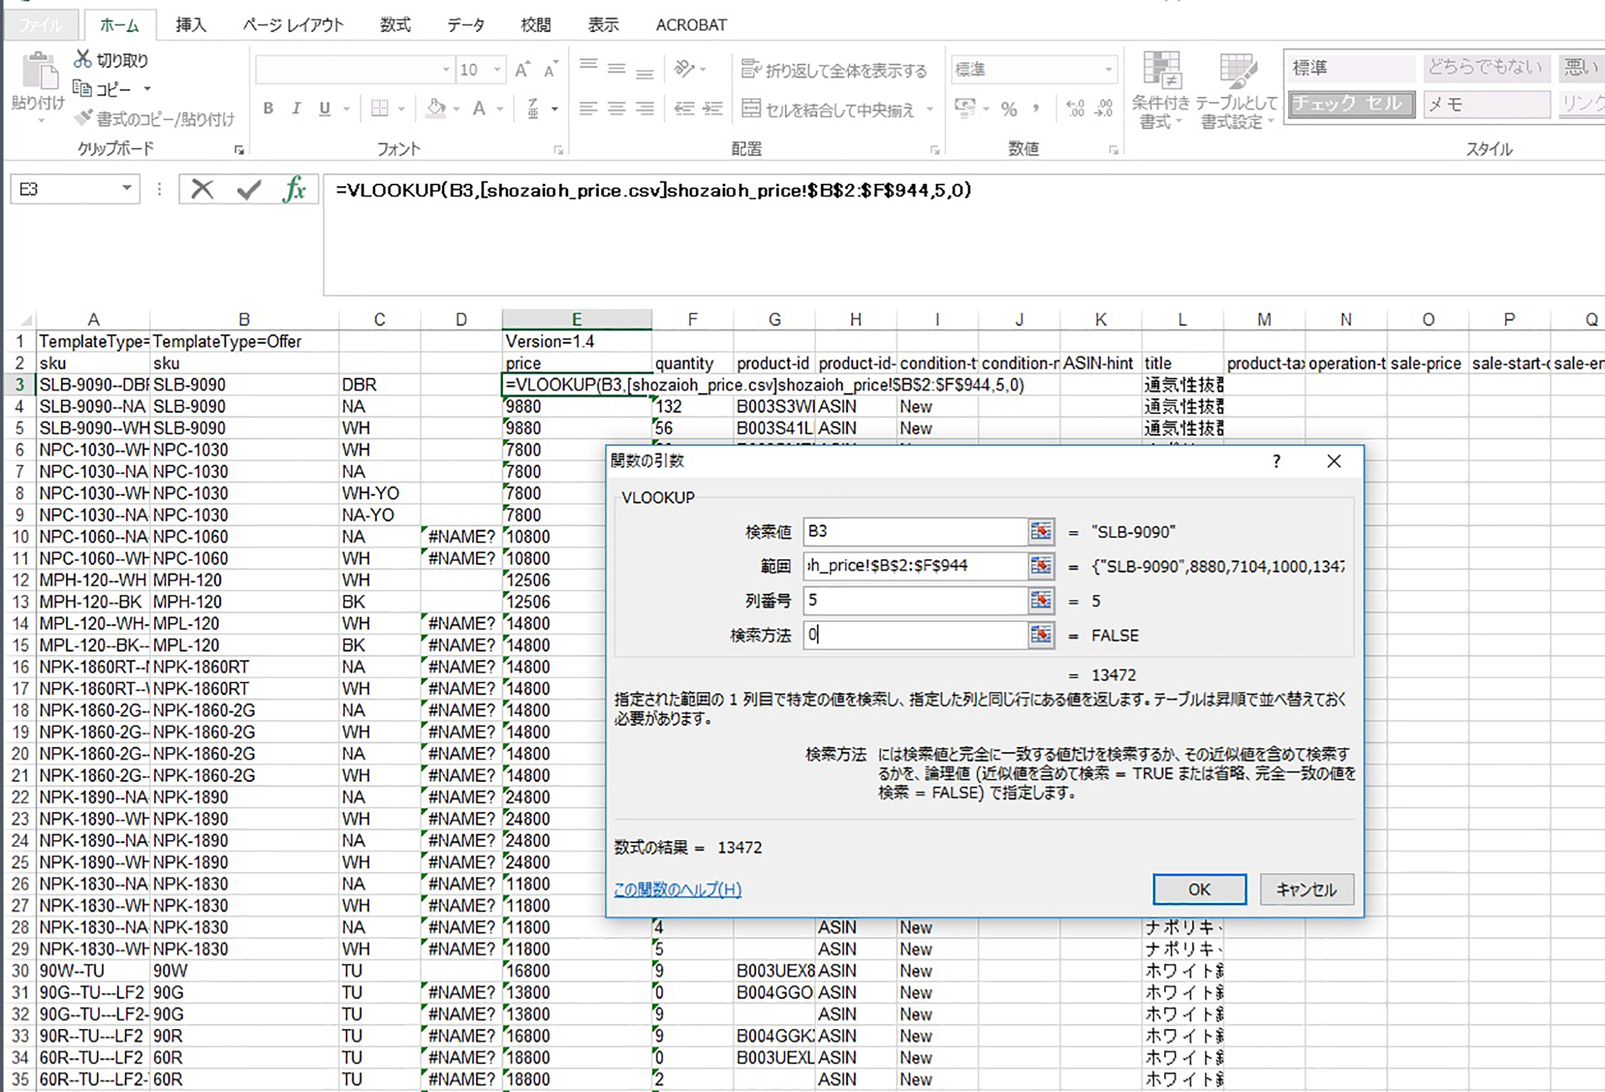Click the comma style icon
This screenshot has height=1092, width=1605.
1036,109
